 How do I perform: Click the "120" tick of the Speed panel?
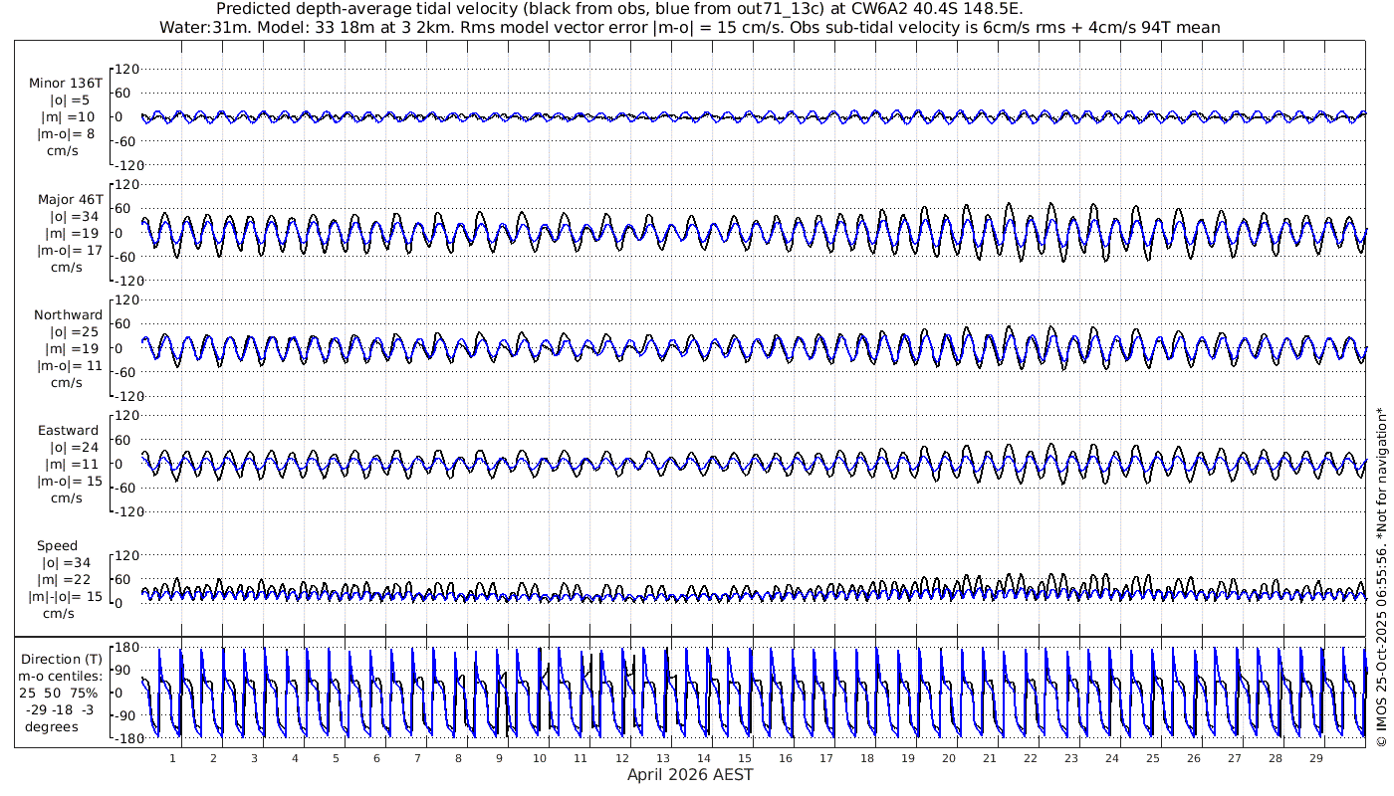(128, 554)
